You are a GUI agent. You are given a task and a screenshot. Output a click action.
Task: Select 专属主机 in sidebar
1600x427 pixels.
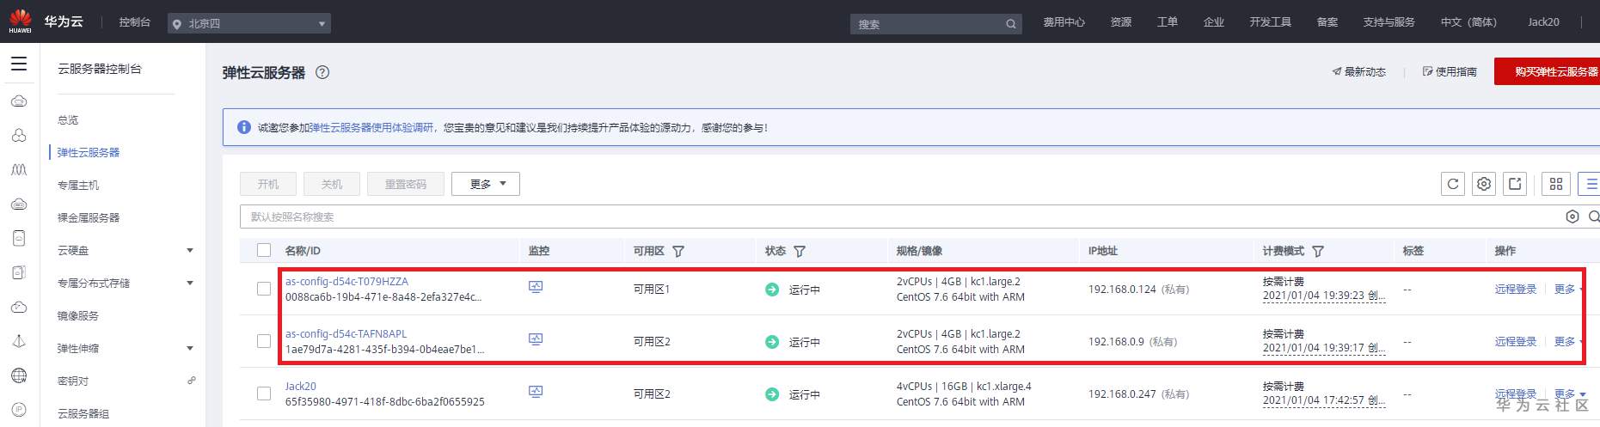coord(78,186)
